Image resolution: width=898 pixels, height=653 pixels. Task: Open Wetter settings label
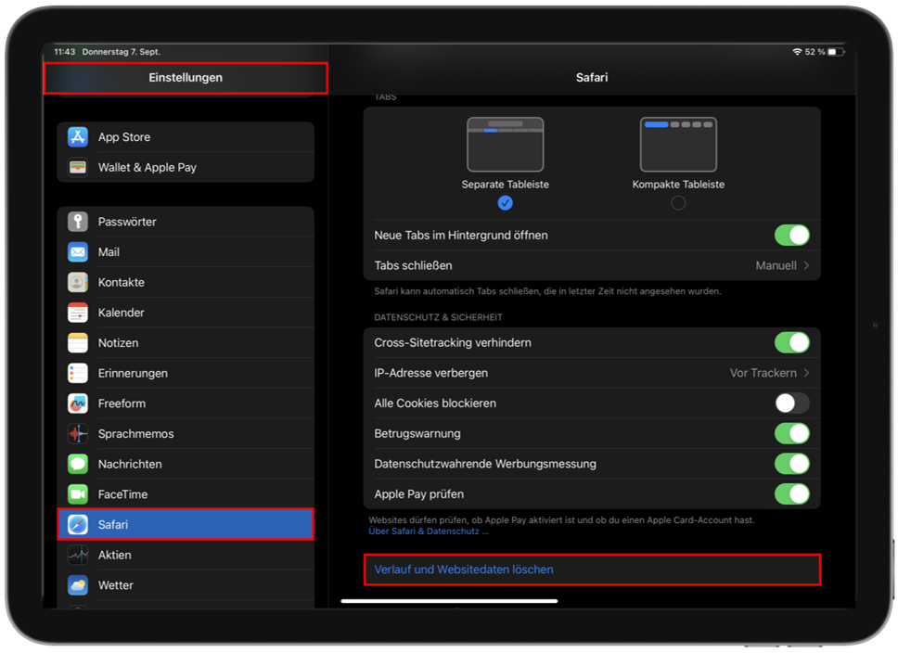pos(116,585)
